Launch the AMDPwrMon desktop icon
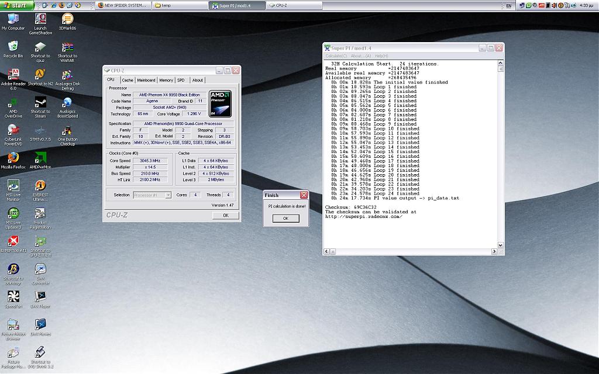The height and width of the screenshot is (374, 599). tap(40, 160)
